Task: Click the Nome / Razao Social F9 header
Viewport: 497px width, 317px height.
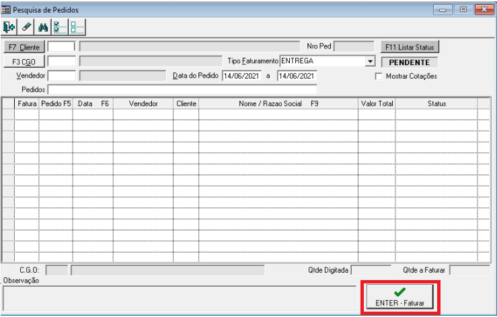Action: click(278, 103)
